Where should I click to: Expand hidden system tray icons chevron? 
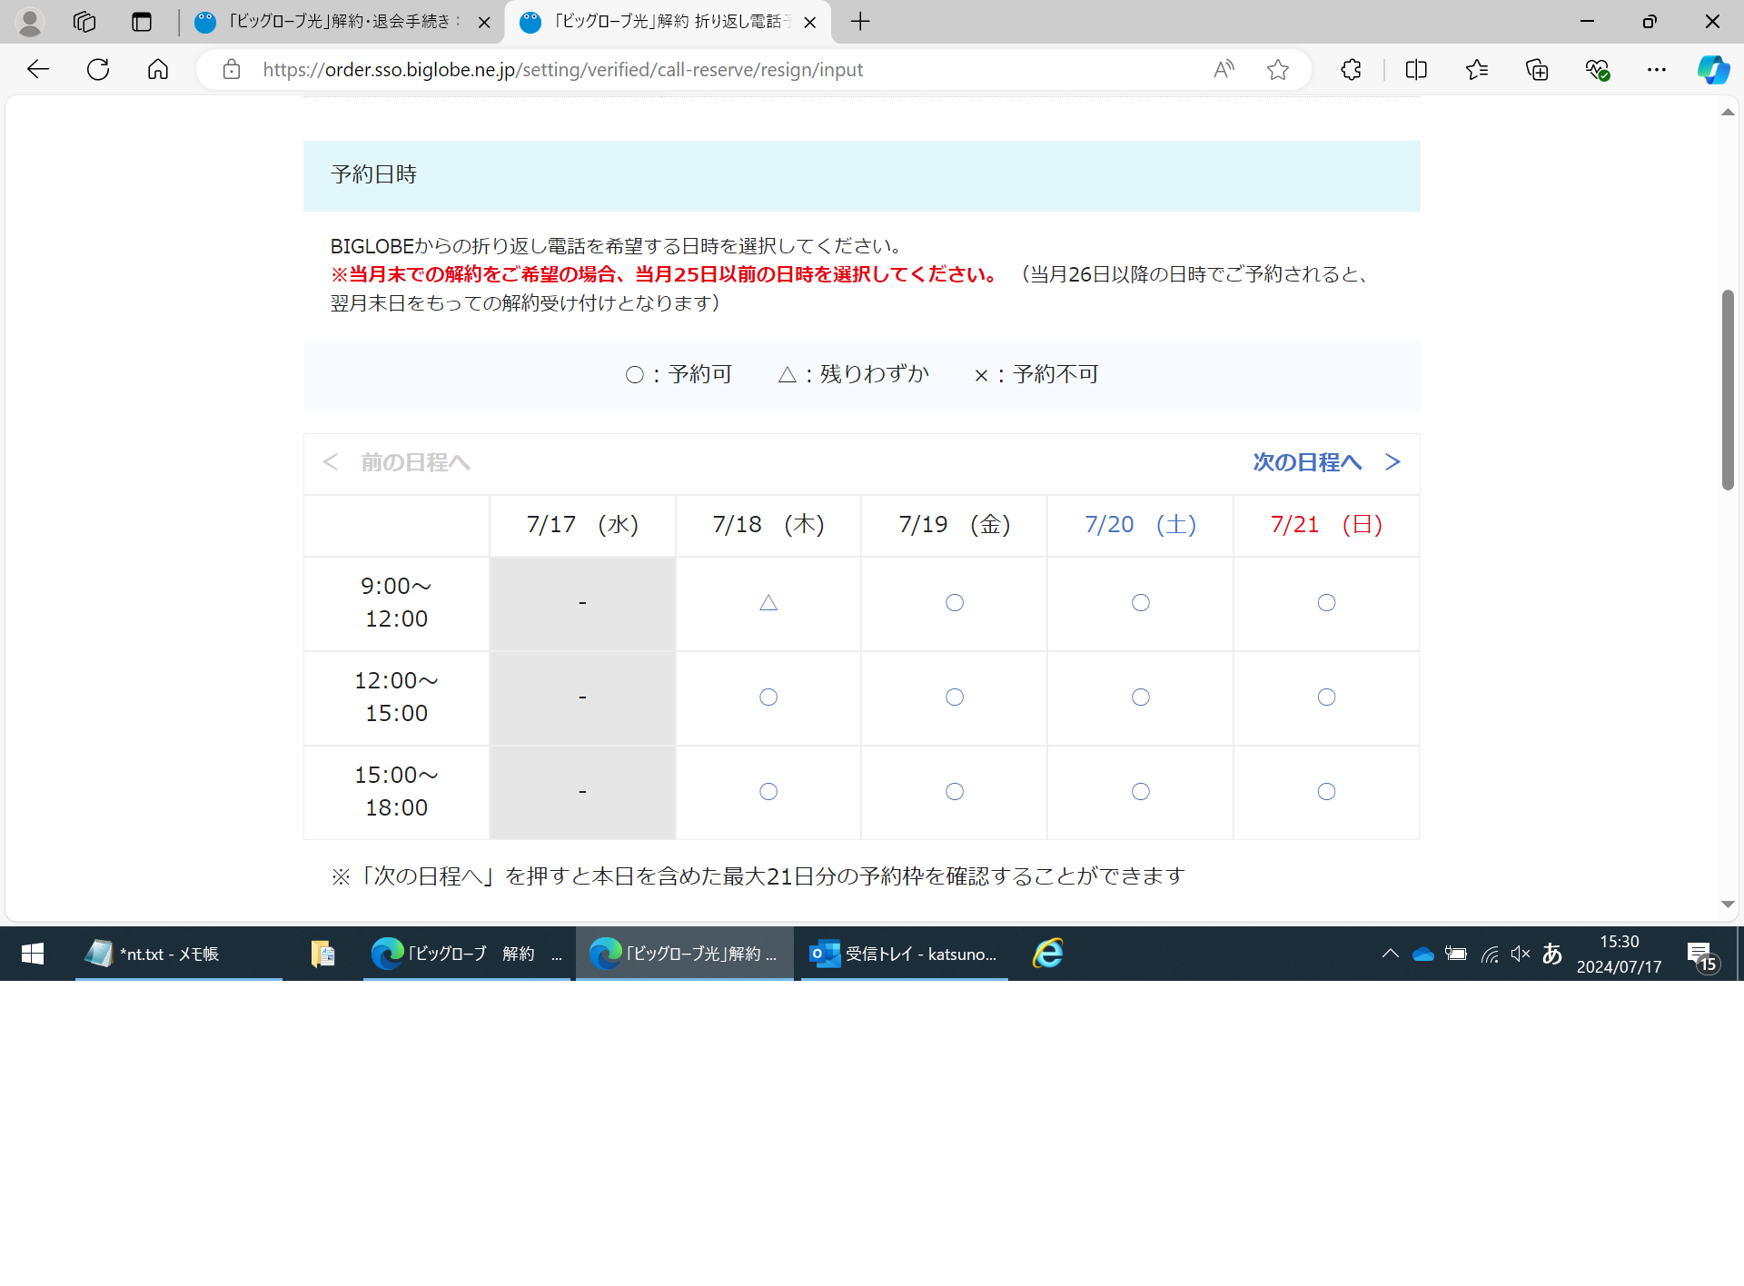click(1390, 954)
